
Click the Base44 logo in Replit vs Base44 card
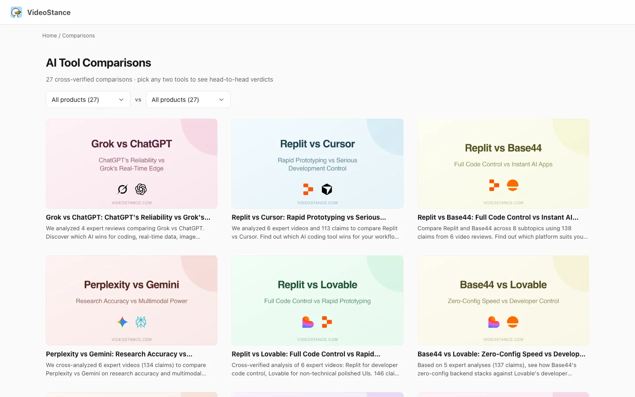point(513,185)
